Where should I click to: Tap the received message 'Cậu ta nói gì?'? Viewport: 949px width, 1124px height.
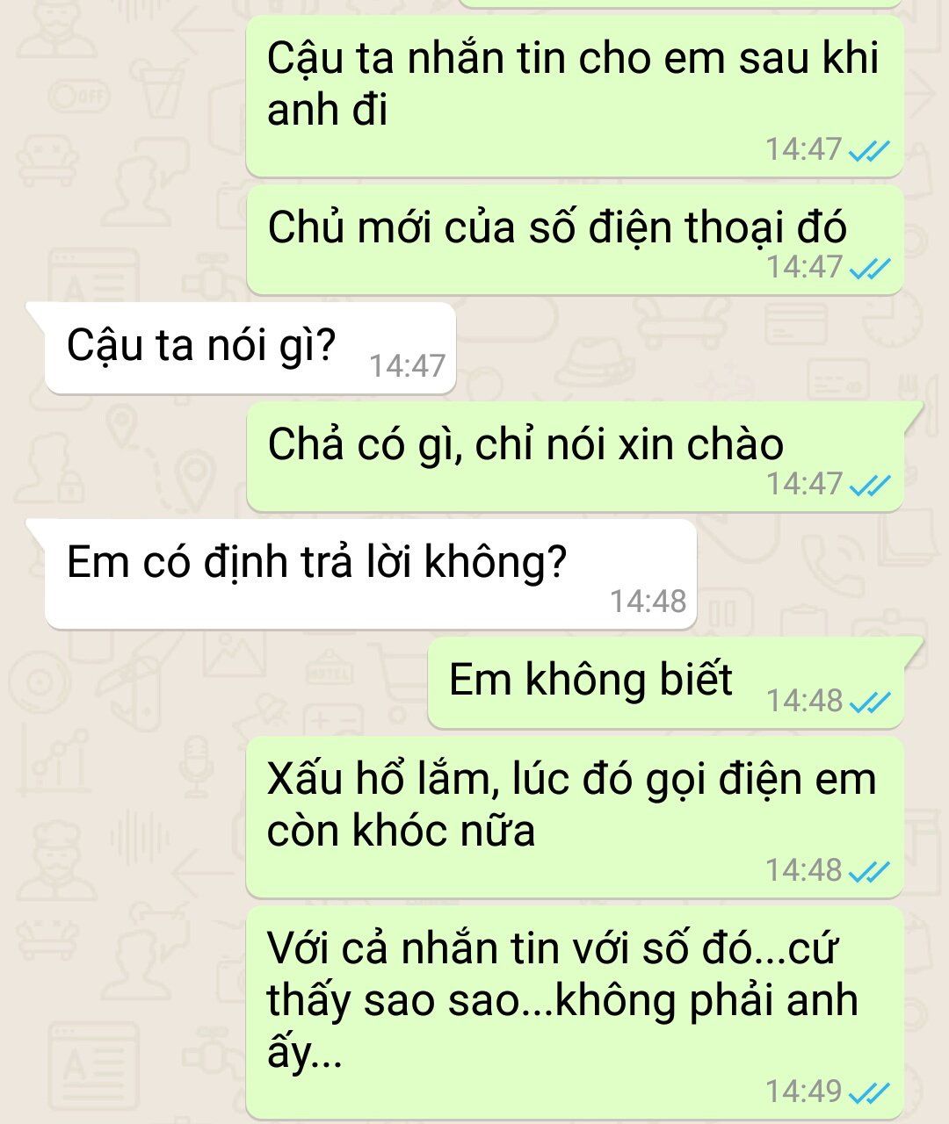pos(250,348)
